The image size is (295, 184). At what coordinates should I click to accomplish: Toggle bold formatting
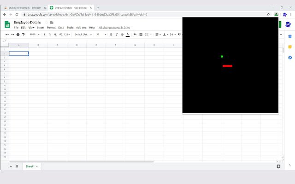111,34
